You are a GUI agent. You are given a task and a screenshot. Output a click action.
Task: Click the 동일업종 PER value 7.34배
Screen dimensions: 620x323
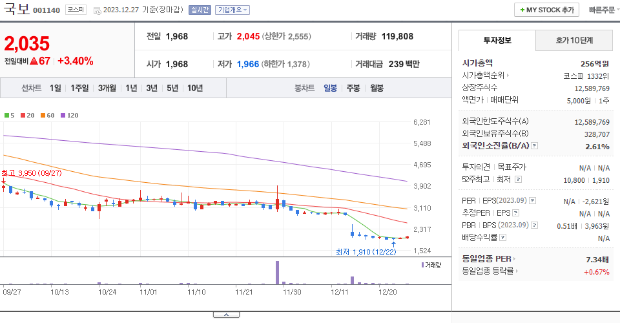[x=597, y=260]
